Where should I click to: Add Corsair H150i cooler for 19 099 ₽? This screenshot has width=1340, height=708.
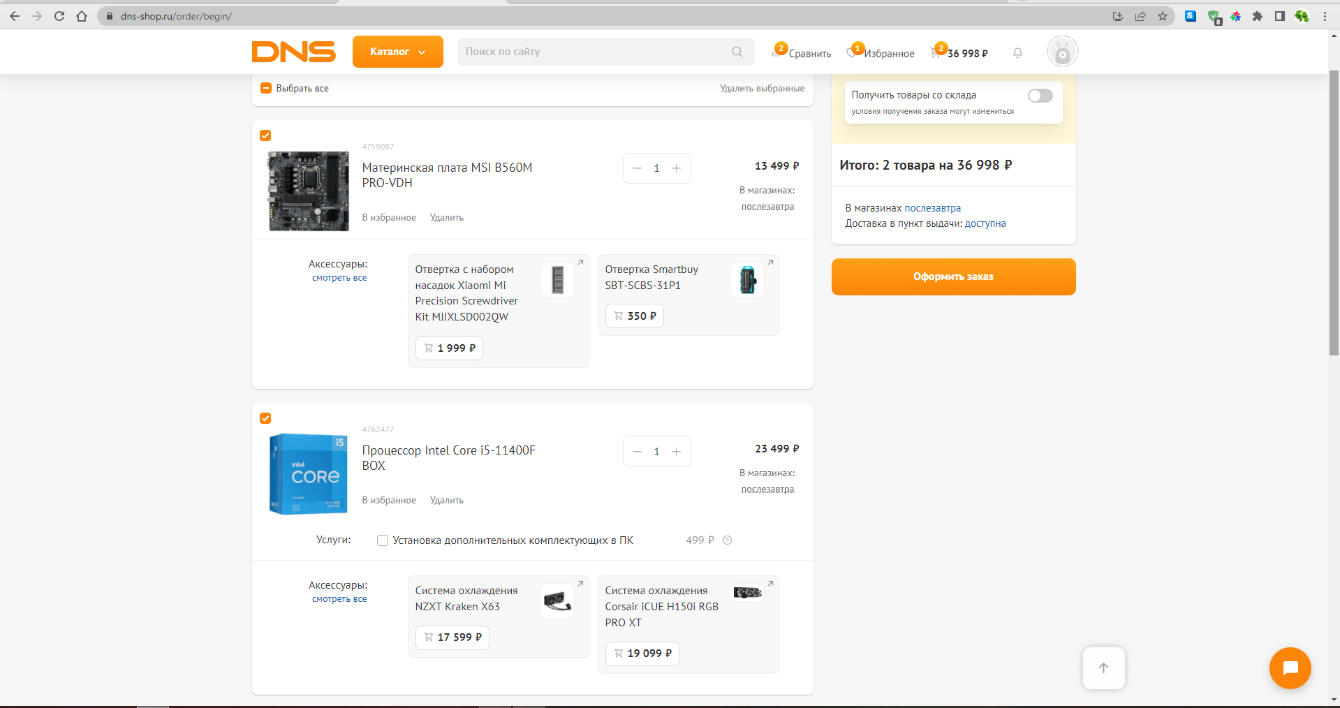coord(642,654)
